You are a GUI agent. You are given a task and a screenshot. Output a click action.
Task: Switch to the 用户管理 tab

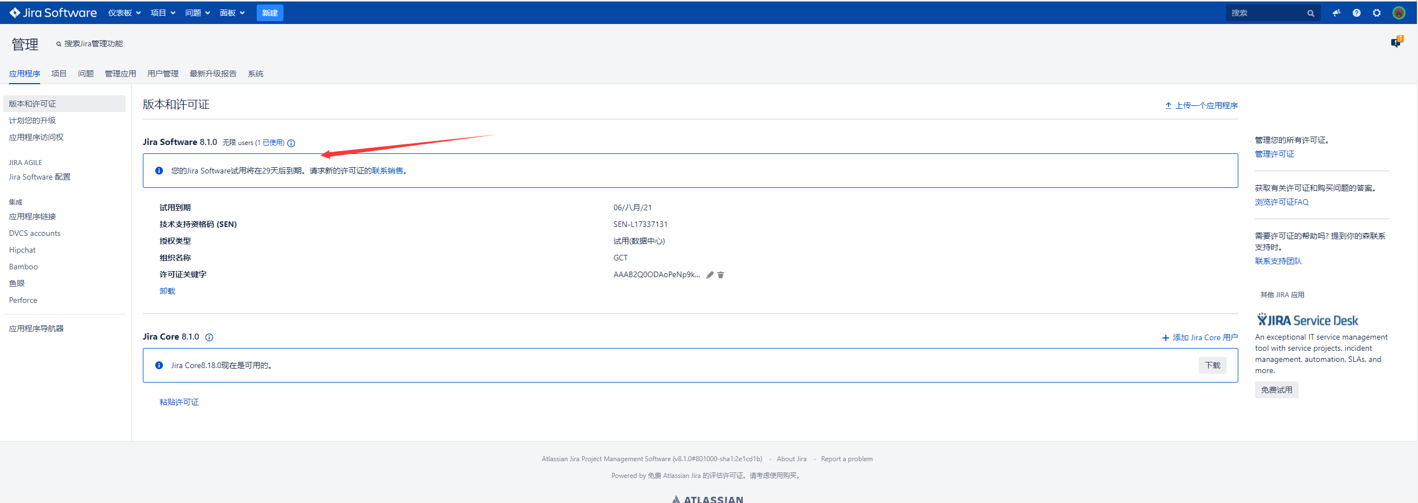click(163, 74)
